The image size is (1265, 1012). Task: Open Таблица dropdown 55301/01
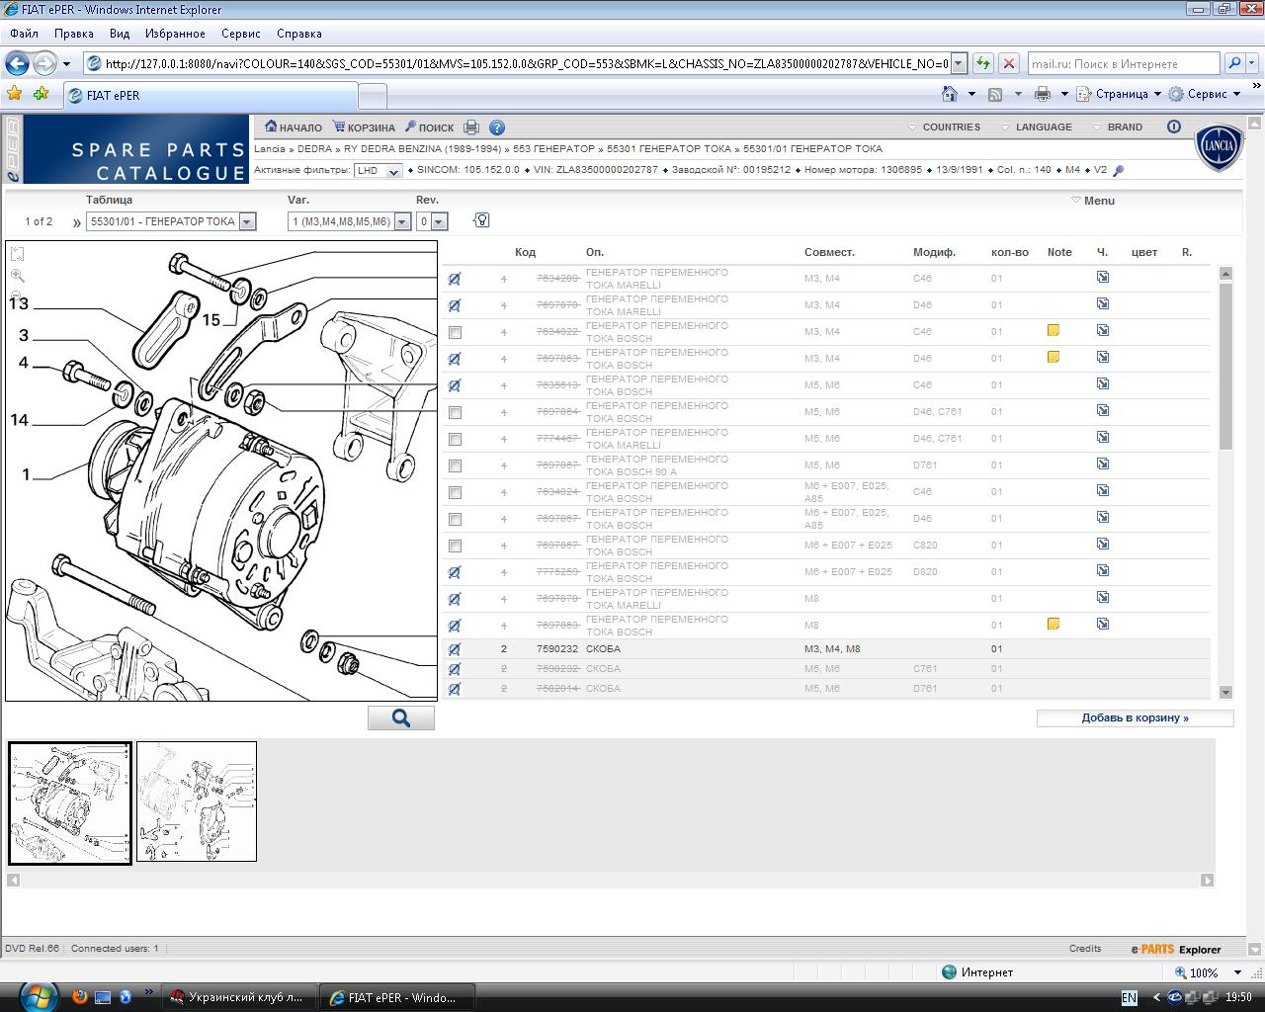tap(171, 221)
